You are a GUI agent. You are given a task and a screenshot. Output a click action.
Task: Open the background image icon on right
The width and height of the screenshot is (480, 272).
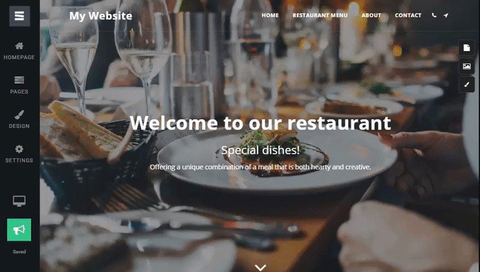[467, 66]
